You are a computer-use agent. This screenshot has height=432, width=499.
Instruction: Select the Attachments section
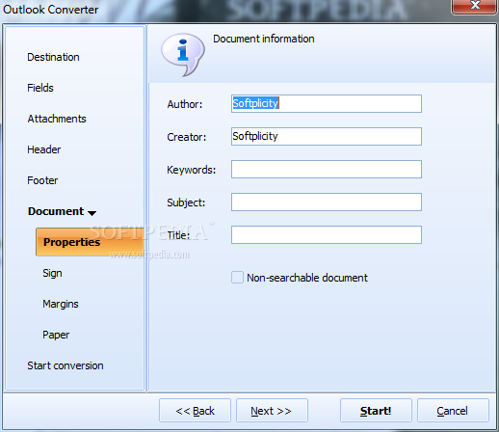click(x=57, y=119)
